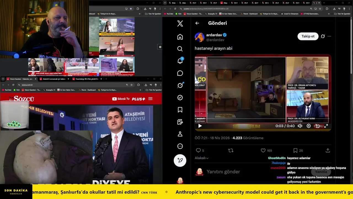Reload the X page in right browser
This screenshot has height=199, width=353.
click(x=175, y=9)
